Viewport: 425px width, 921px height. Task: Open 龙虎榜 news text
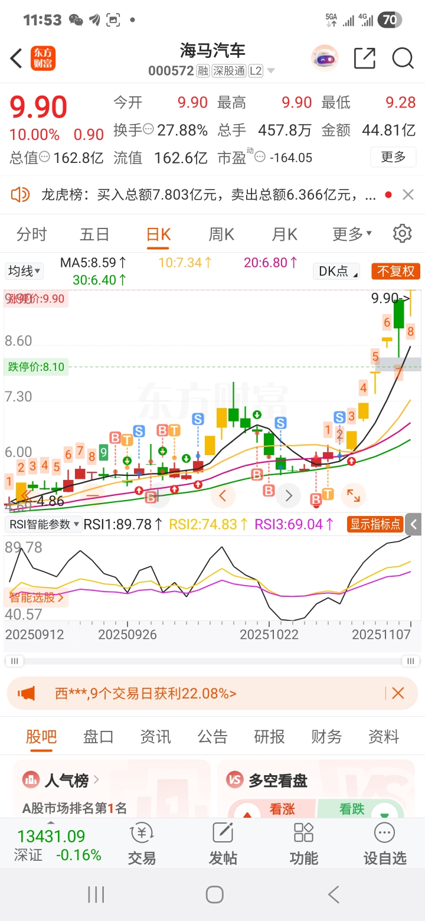pos(208,194)
